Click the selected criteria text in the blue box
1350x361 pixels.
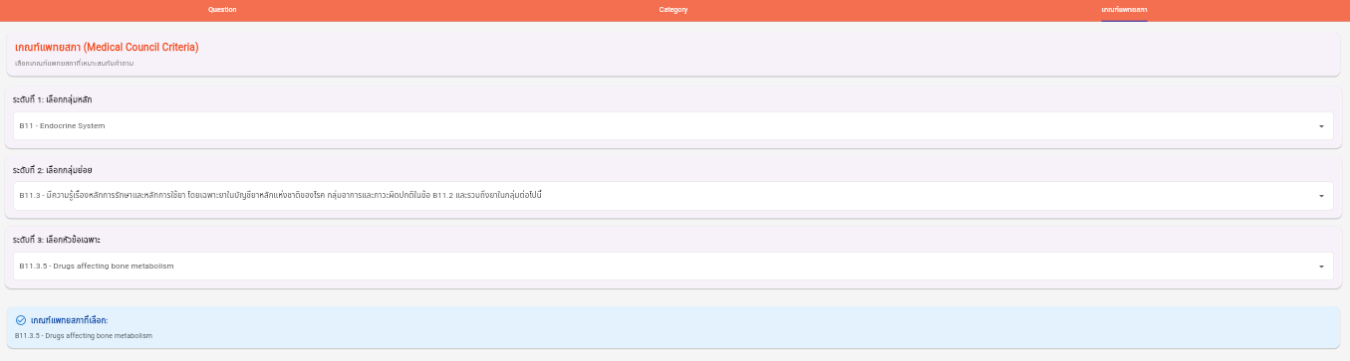click(84, 336)
